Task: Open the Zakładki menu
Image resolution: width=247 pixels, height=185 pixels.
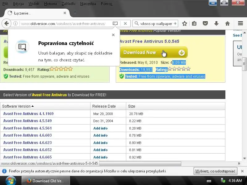Action: tap(68, 4)
